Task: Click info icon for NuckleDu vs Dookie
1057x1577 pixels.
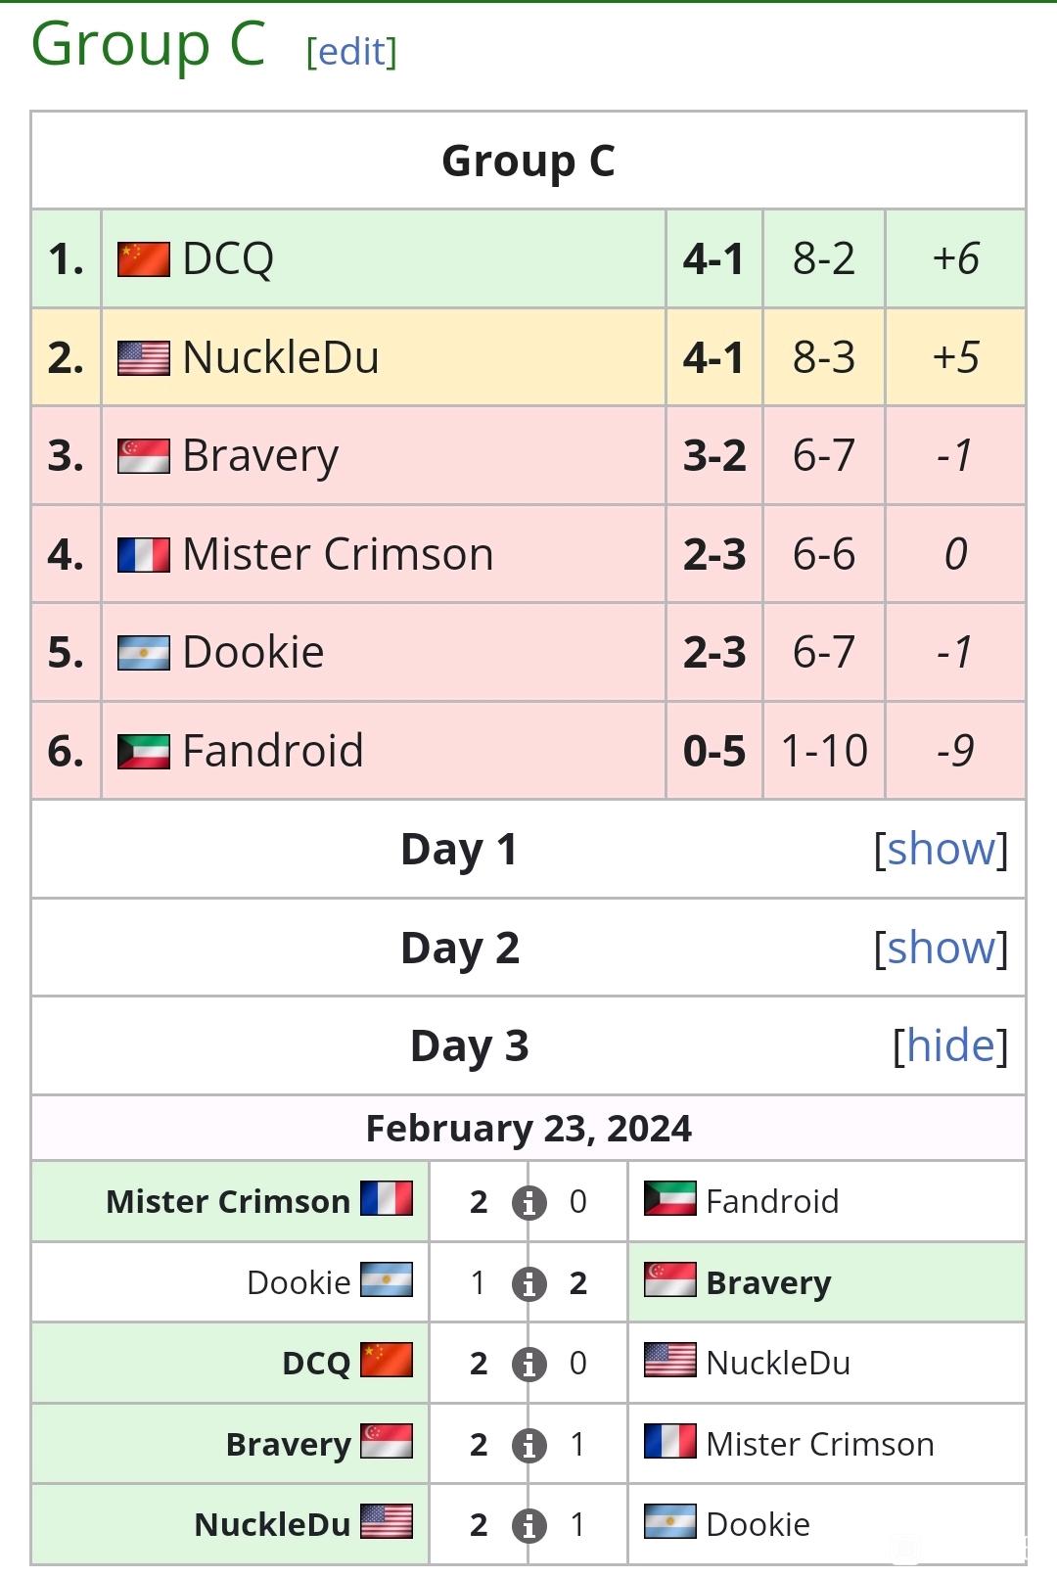Action: [x=528, y=1525]
